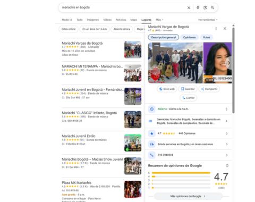Show next photo with the carousel arrow

pyautogui.click(x=229, y=63)
